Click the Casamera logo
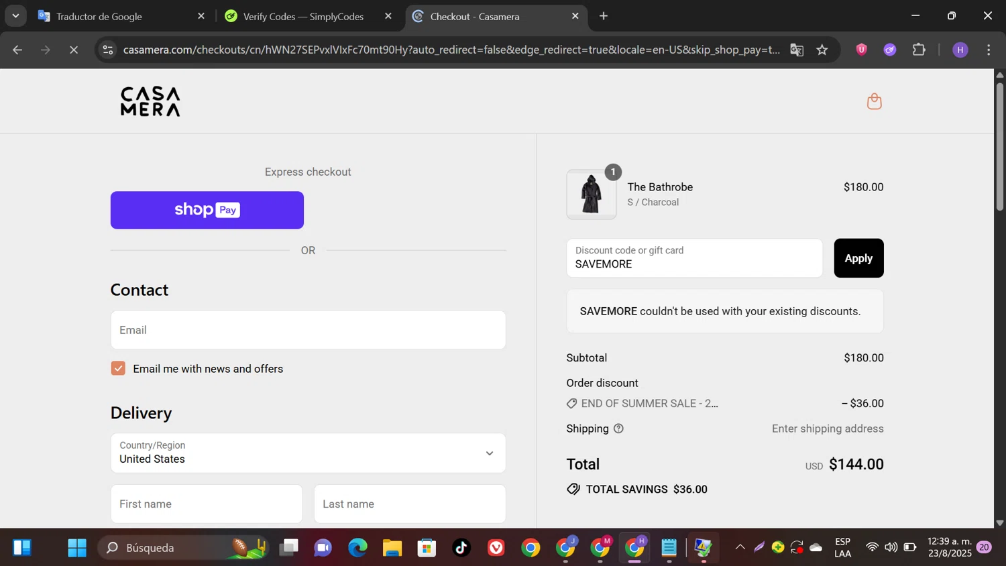This screenshot has height=566, width=1006. [x=150, y=101]
